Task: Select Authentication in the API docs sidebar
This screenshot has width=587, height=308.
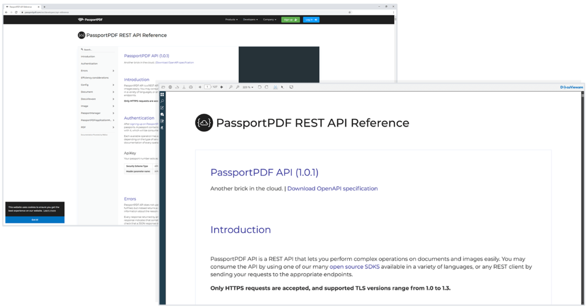Action: [89, 64]
